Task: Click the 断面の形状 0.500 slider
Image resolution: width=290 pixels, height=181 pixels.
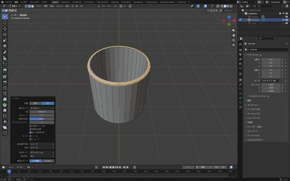Action: [x=42, y=119]
